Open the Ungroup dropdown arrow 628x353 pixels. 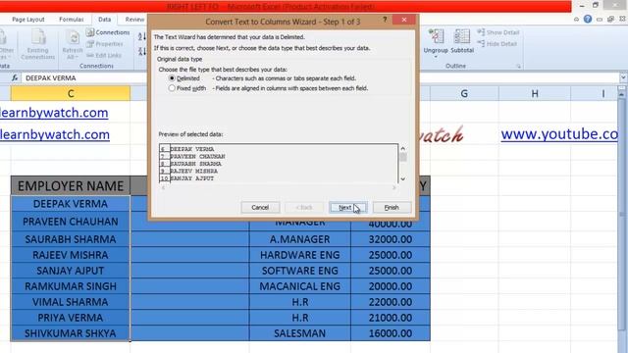pyautogui.click(x=436, y=57)
